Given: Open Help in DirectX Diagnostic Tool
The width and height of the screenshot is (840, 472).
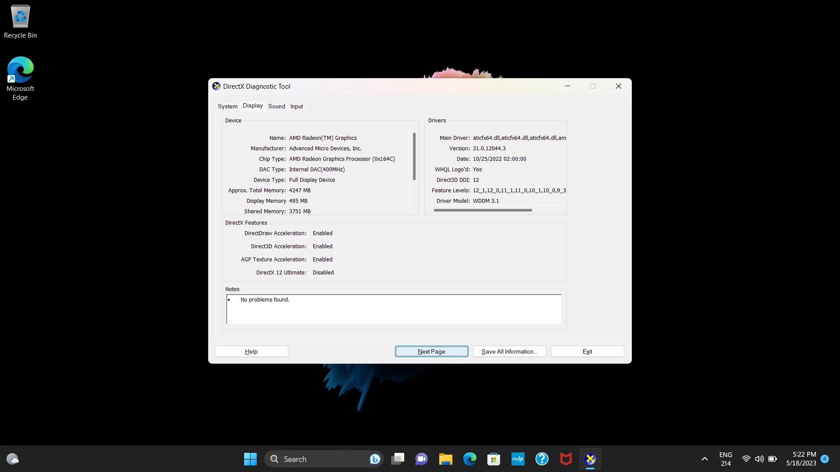Looking at the screenshot, I should point(251,351).
